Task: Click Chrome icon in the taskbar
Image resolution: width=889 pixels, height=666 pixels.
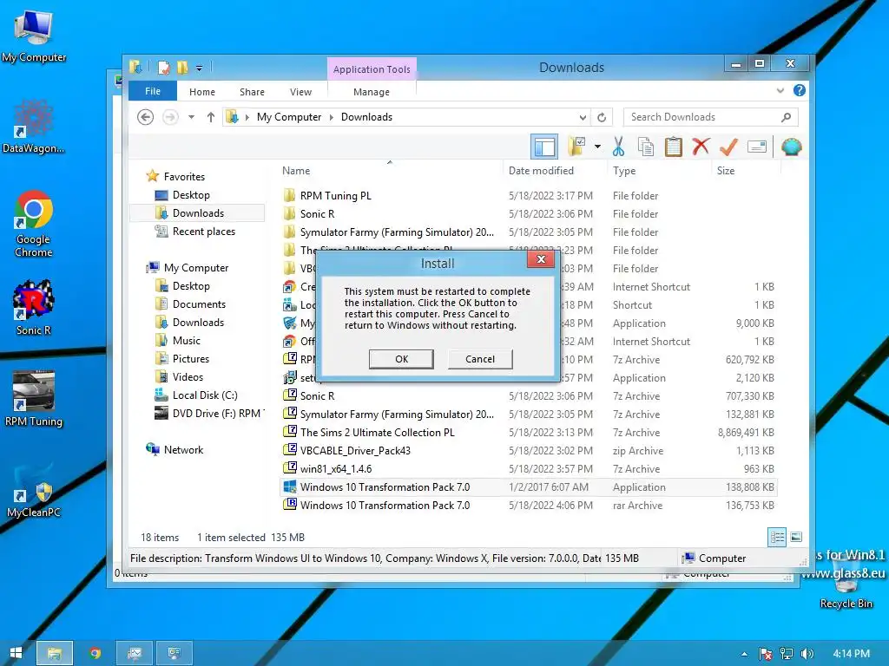Action: [95, 653]
